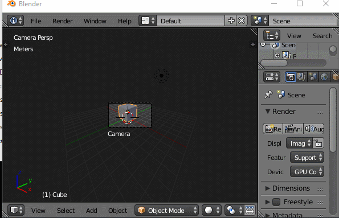Viewport: 339px width, 218px height.
Task: Click the Dimensions panel drag grip
Action: pos(320,189)
